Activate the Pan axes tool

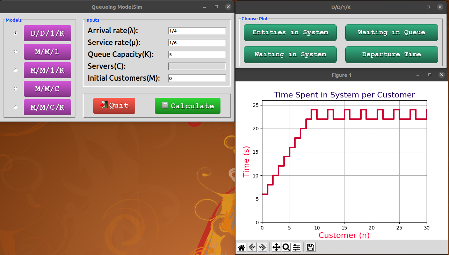click(x=276, y=247)
